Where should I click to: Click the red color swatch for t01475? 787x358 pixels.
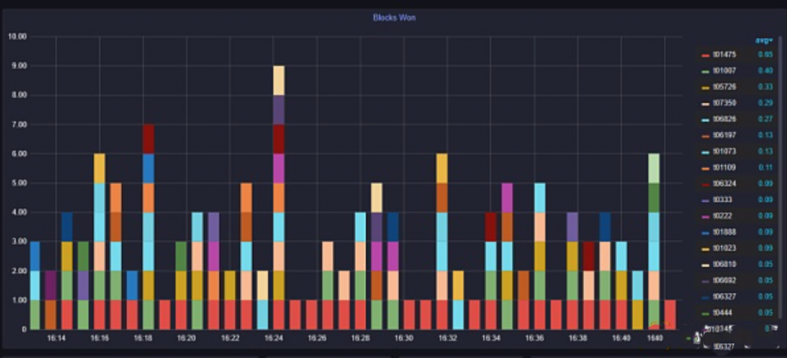pyautogui.click(x=705, y=55)
